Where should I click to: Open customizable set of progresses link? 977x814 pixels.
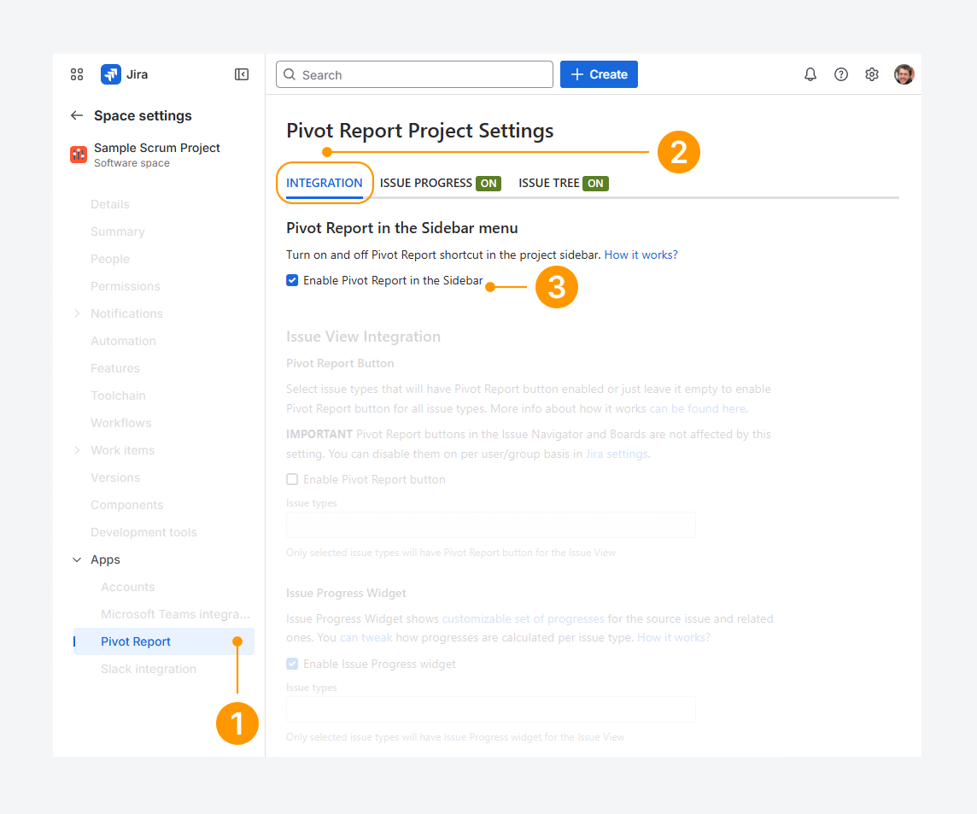coord(523,619)
